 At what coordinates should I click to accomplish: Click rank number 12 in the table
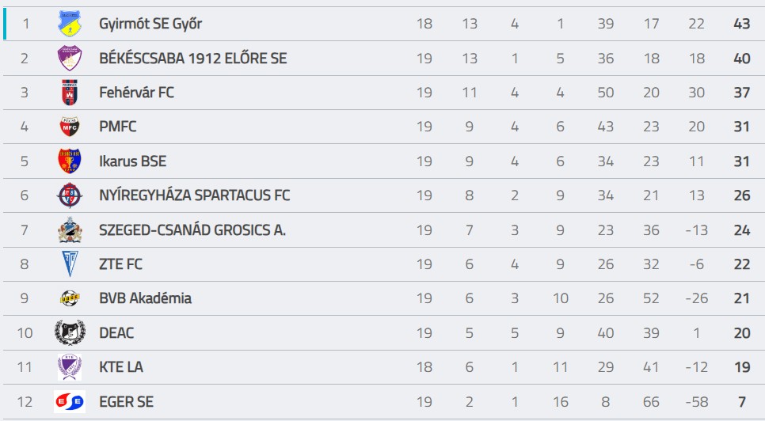pyautogui.click(x=25, y=401)
